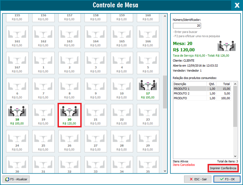The height and width of the screenshot is (185, 243).
Task: Click the Descrição column header
Action: (190, 84)
